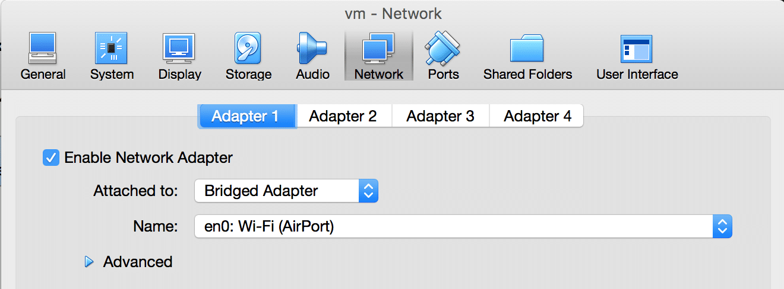Expand the Advanced disclosure triangle
This screenshot has width=784, height=289.
90,262
